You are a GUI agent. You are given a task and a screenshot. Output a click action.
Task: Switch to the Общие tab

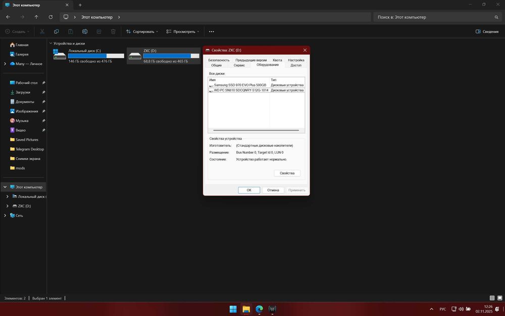[x=217, y=65]
